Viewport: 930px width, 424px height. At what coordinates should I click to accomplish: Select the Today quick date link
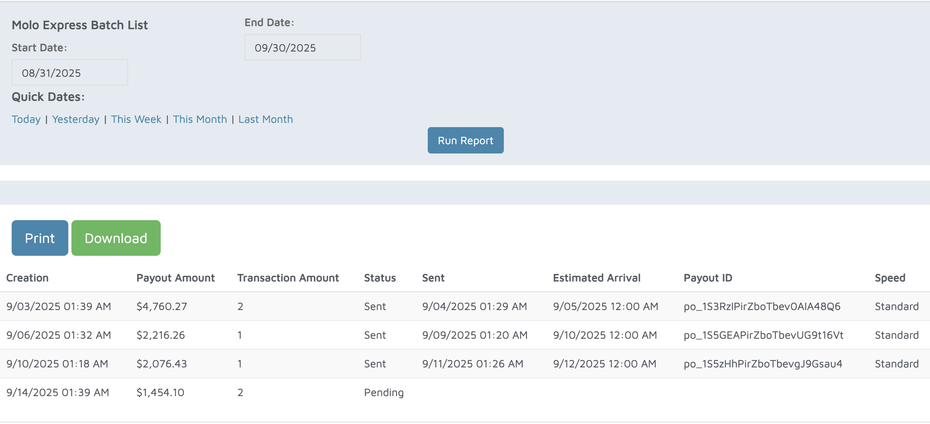pos(26,119)
